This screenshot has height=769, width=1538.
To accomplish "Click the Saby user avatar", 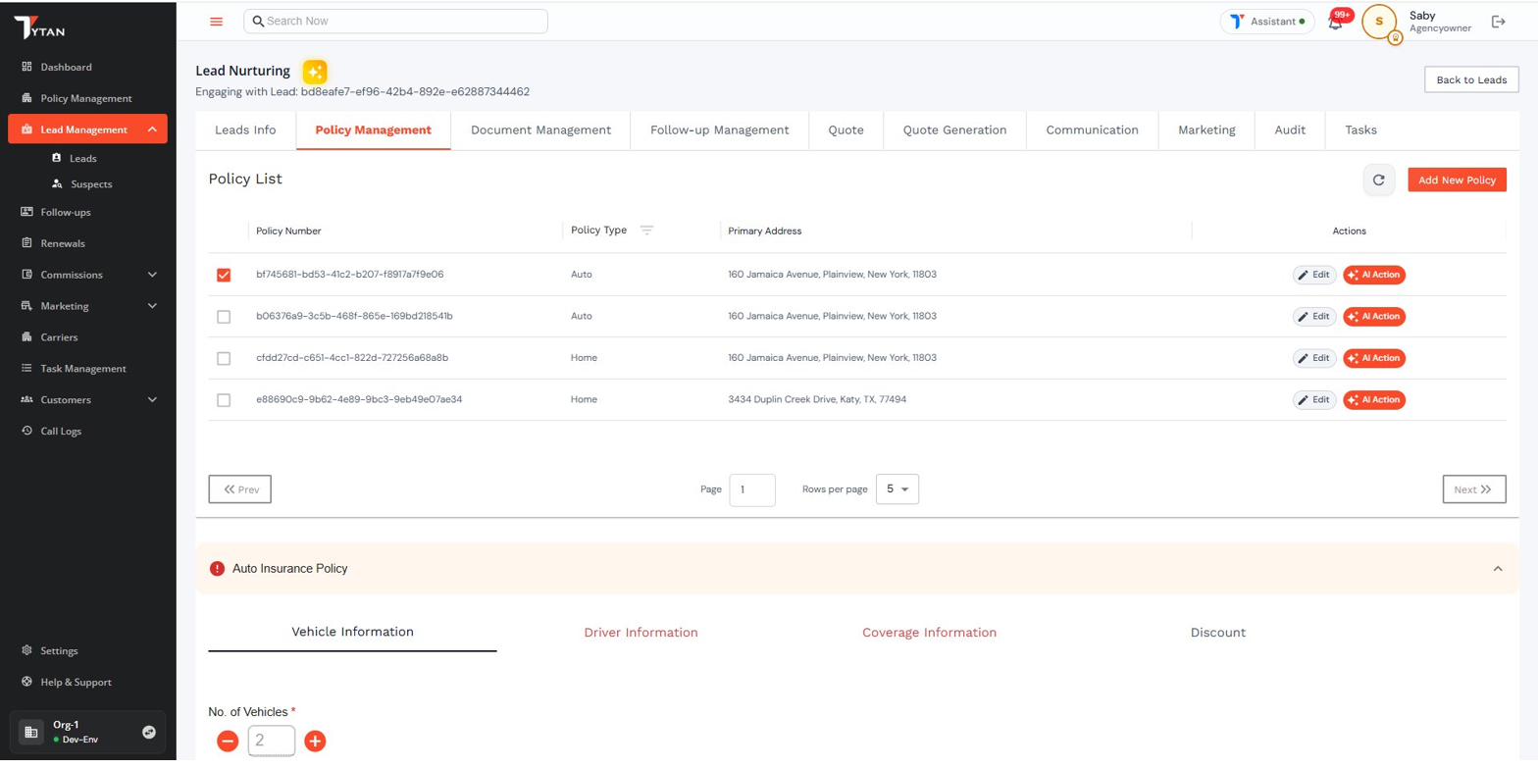I will tap(1378, 22).
